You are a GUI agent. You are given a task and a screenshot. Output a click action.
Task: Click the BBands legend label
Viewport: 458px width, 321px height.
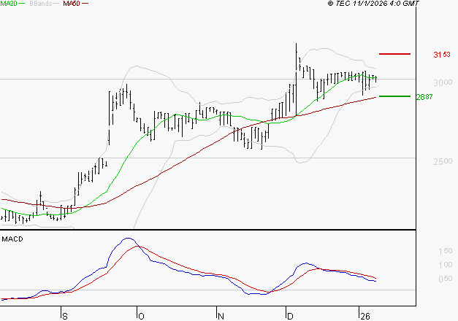pos(41,4)
